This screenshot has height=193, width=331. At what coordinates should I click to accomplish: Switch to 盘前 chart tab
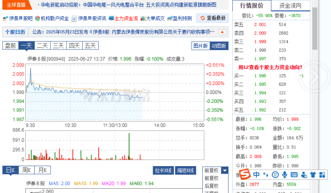click(x=10, y=46)
